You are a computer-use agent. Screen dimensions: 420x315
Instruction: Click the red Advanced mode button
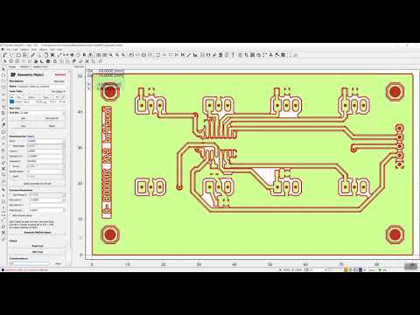pyautogui.click(x=60, y=74)
